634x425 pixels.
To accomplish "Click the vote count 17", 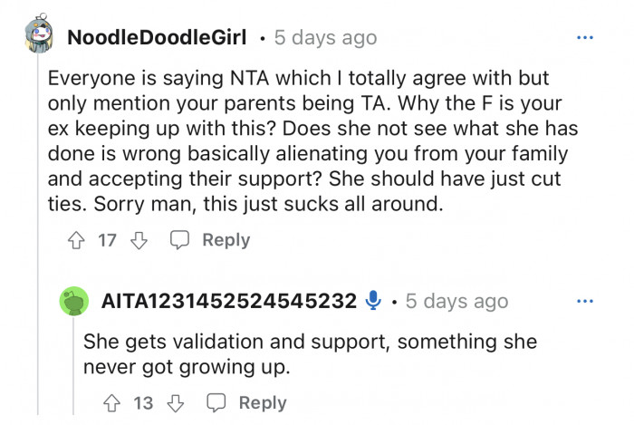I will coord(107,240).
